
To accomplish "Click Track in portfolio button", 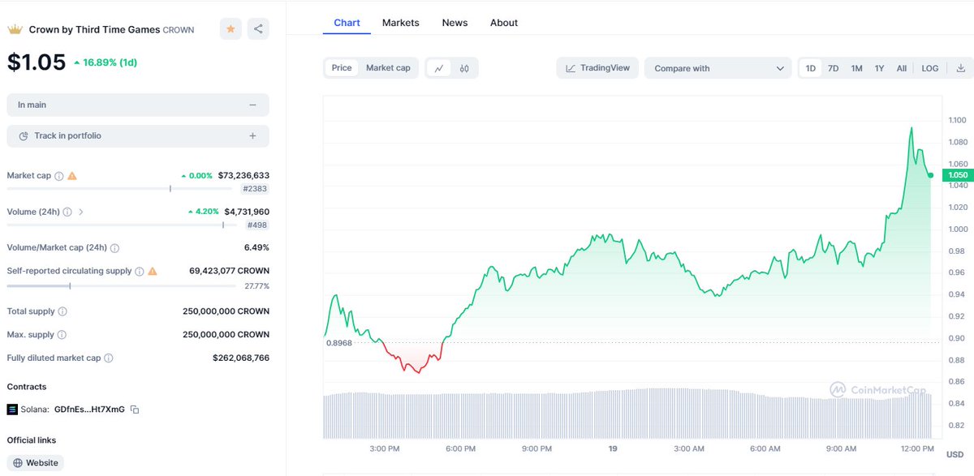I will (x=138, y=136).
